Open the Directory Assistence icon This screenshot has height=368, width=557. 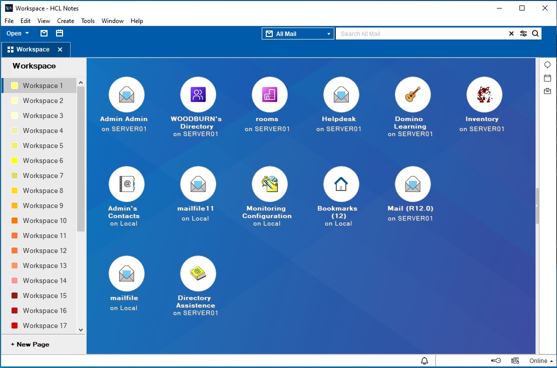click(198, 274)
